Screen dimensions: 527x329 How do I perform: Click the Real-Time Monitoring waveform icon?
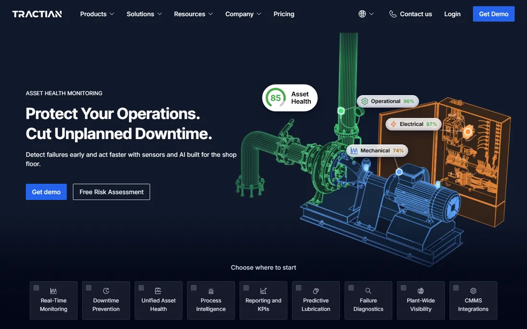point(54,291)
